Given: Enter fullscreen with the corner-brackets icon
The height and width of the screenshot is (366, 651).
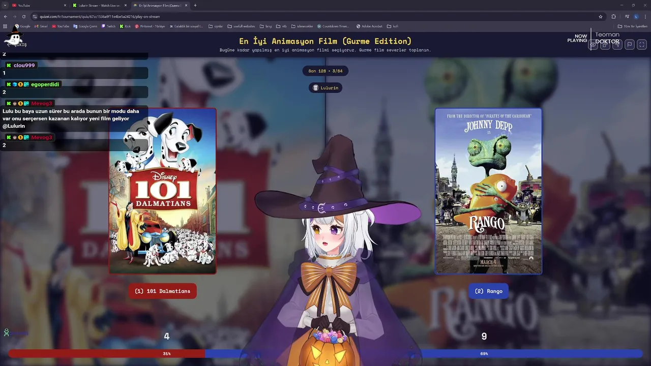Looking at the screenshot, I should point(642,45).
